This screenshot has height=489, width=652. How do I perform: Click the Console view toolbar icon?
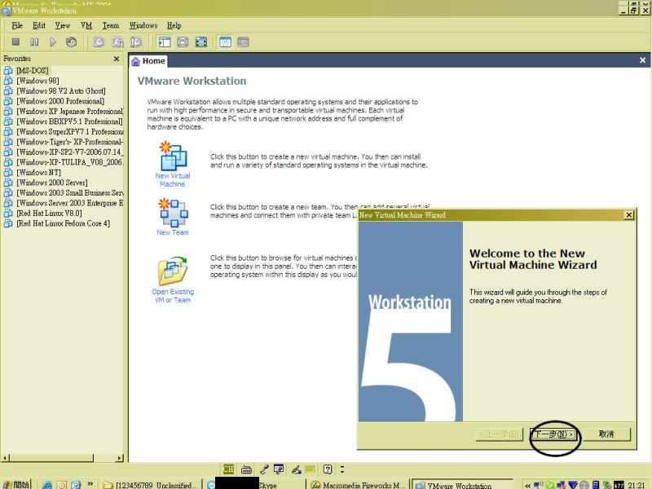[x=243, y=42]
